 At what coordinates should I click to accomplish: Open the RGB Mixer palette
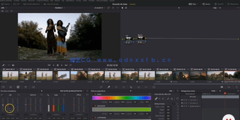(26, 87)
